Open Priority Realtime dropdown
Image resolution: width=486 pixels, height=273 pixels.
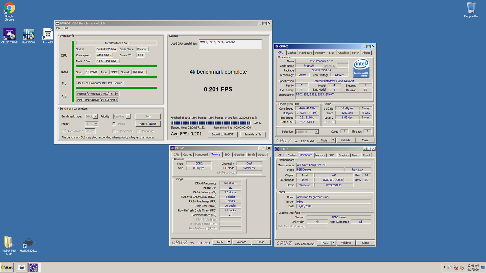128,117
